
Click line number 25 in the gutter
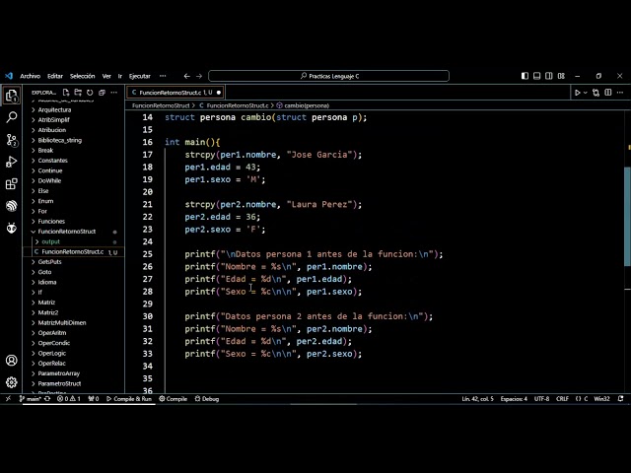pos(148,254)
